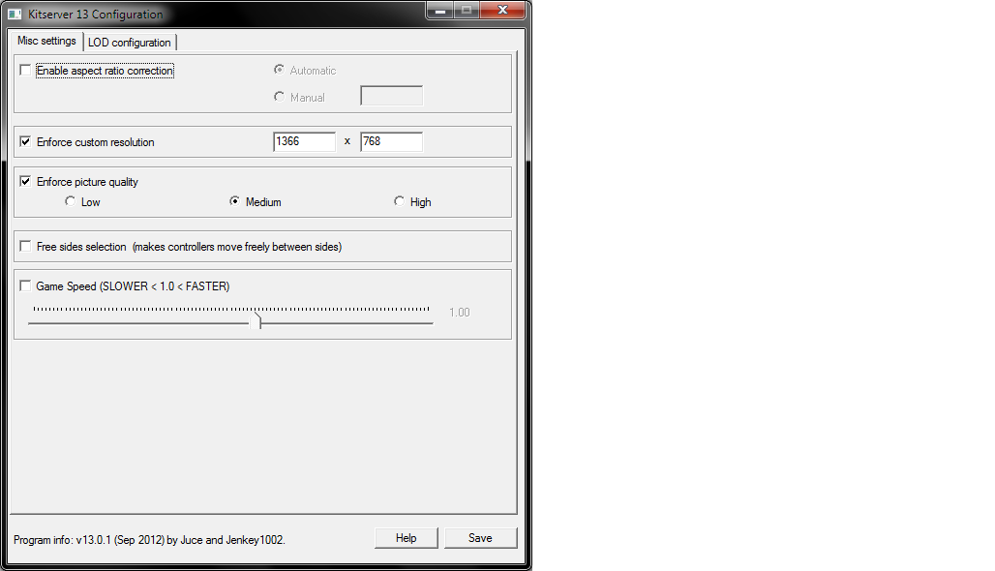Enable Free sides selection checkbox
Image resolution: width=995 pixels, height=571 pixels.
[x=25, y=246]
